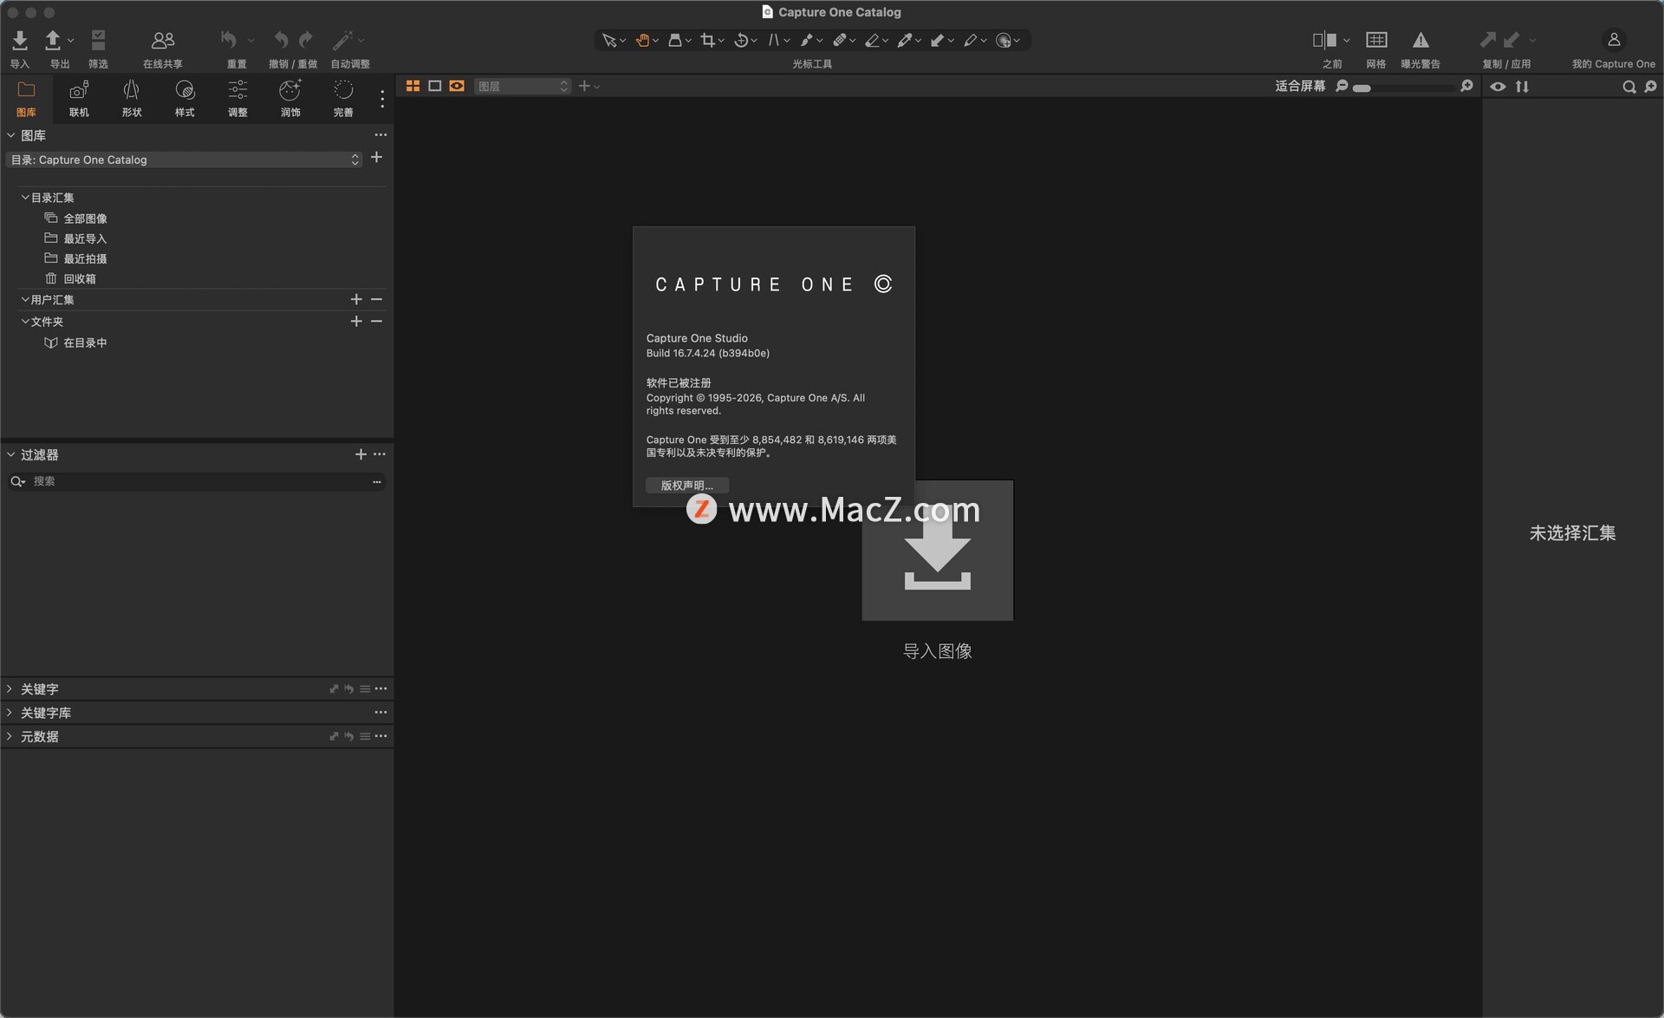Open the Live share (在线共享) icon

[x=162, y=41]
